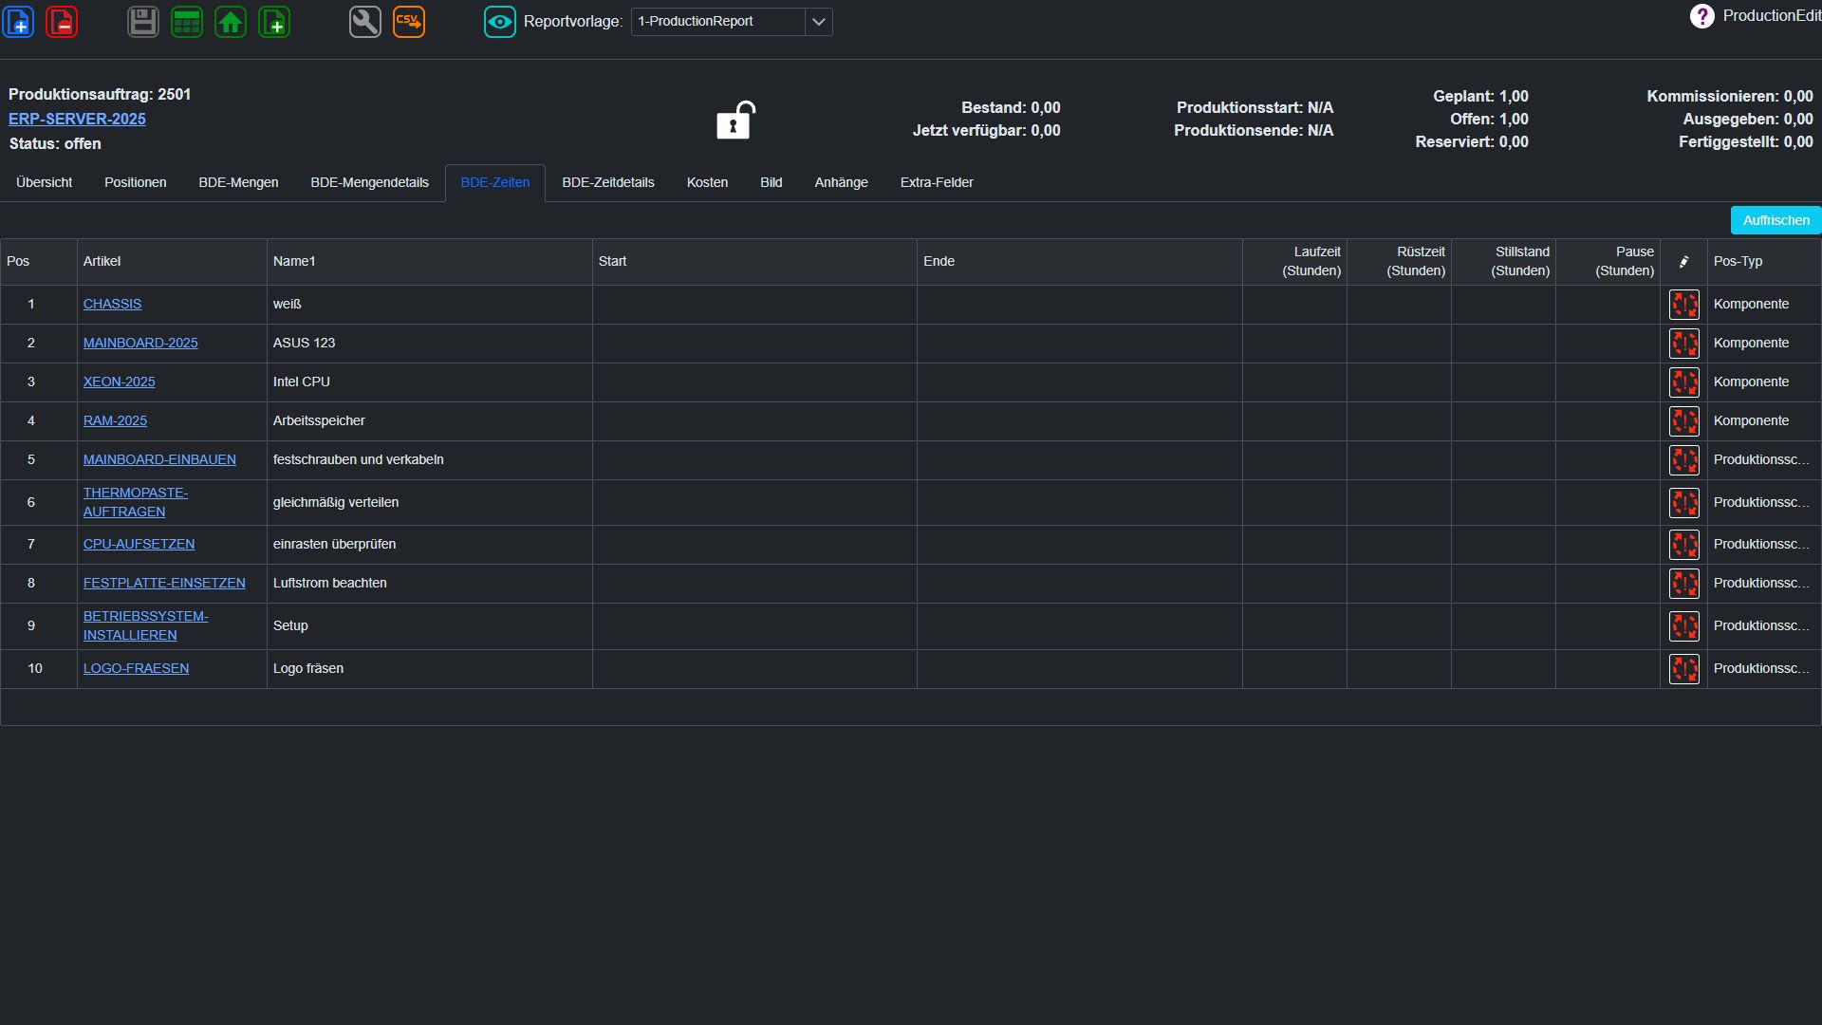Viewport: 1822px width, 1025px height.
Task: Click the grey floppy disk save icon
Action: (x=143, y=21)
